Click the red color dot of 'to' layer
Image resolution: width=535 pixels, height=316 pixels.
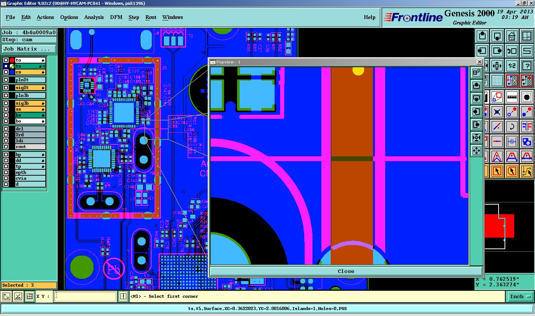(12, 60)
